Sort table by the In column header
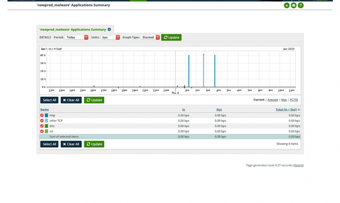340x203 pixels. (183, 110)
